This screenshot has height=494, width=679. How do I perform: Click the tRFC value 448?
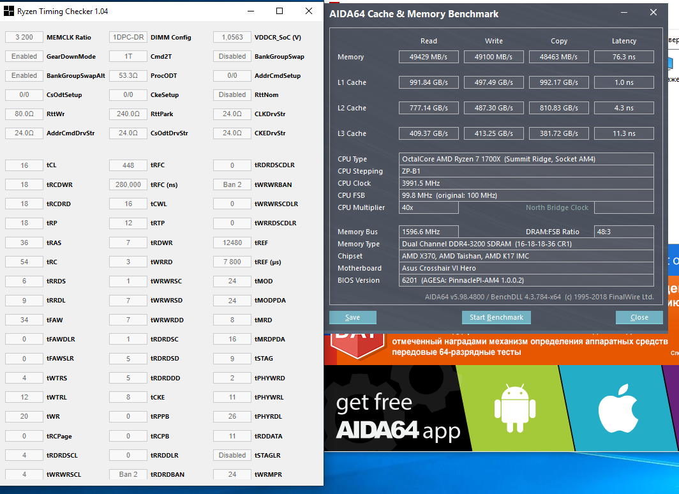(x=128, y=165)
